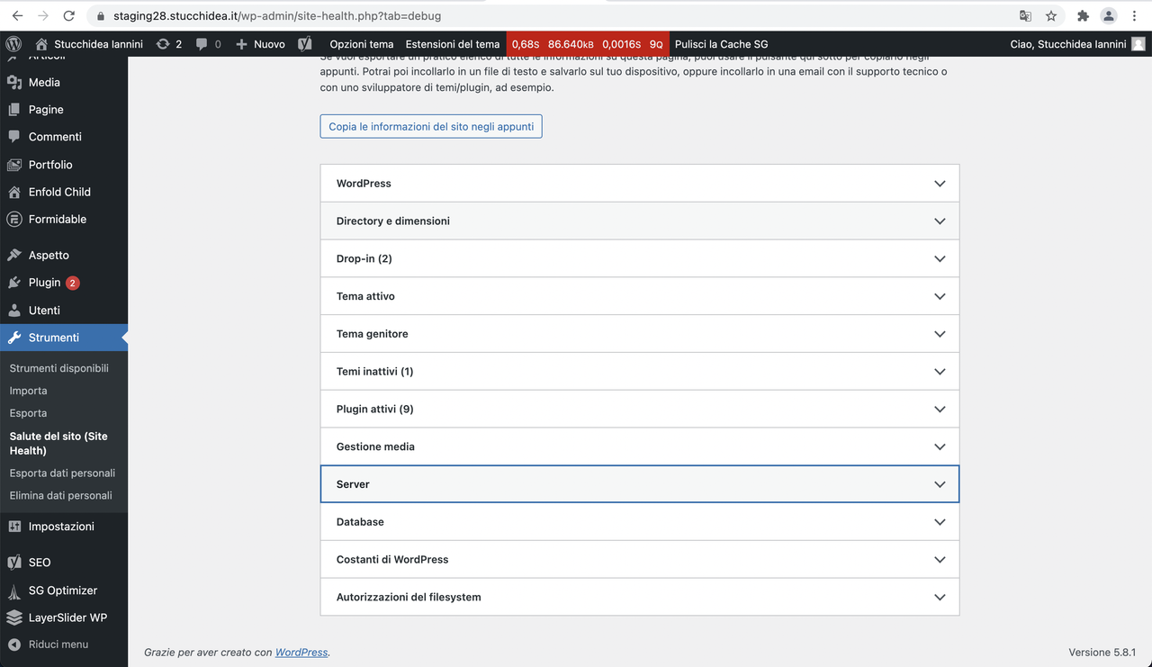This screenshot has width=1152, height=667.
Task: Click Copia le informazioni del sito button
Action: [x=431, y=127]
